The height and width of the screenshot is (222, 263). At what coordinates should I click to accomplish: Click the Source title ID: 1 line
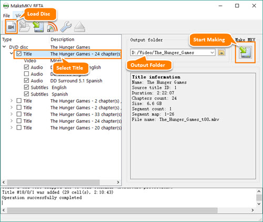tap(154, 88)
